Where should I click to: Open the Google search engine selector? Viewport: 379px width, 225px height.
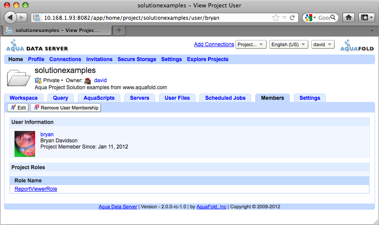(310, 18)
